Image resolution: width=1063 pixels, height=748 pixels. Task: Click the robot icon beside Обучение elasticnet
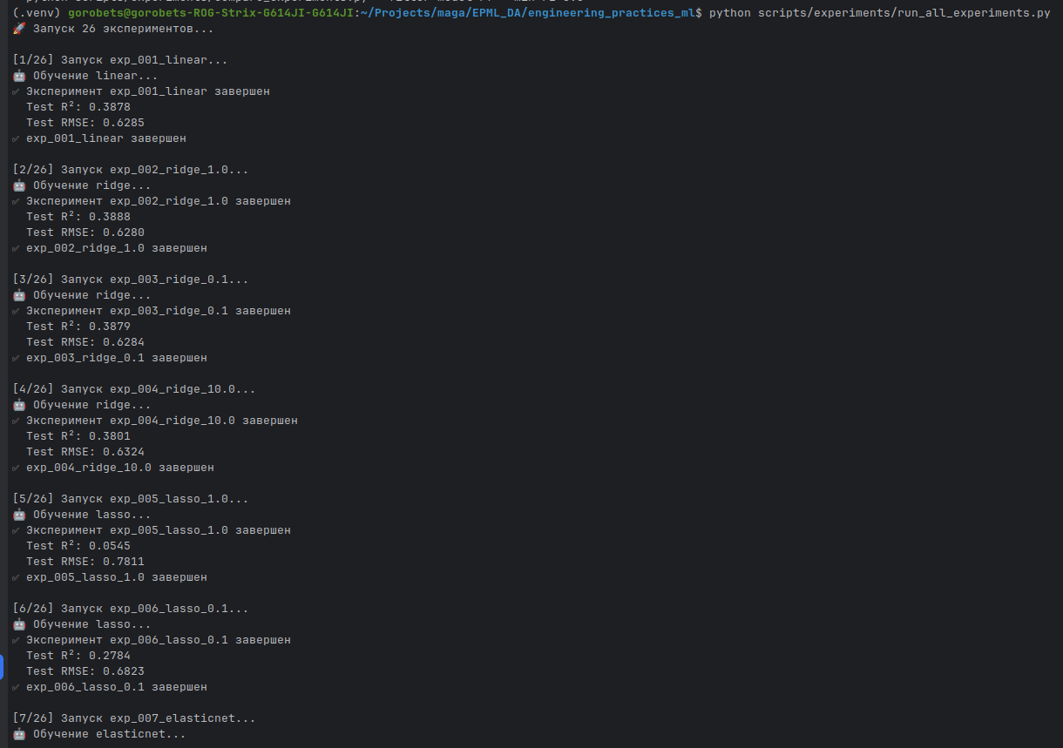(19, 734)
